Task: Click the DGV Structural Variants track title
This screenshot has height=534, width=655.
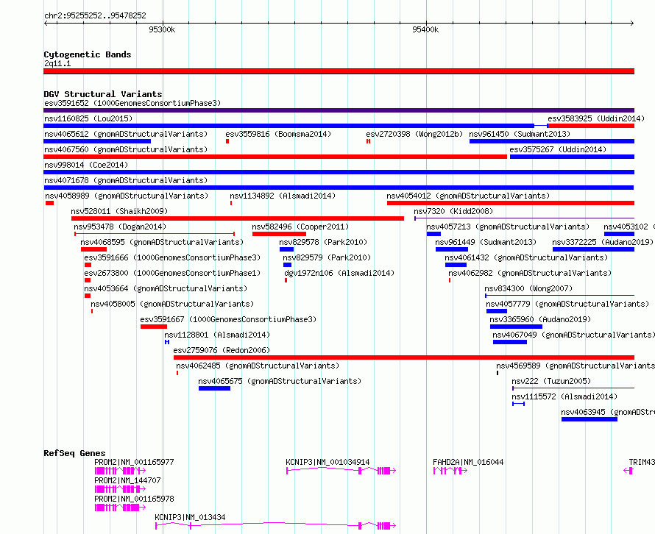Action: pyautogui.click(x=103, y=94)
